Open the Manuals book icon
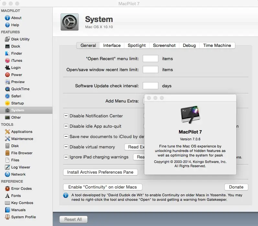 tap(7, 210)
